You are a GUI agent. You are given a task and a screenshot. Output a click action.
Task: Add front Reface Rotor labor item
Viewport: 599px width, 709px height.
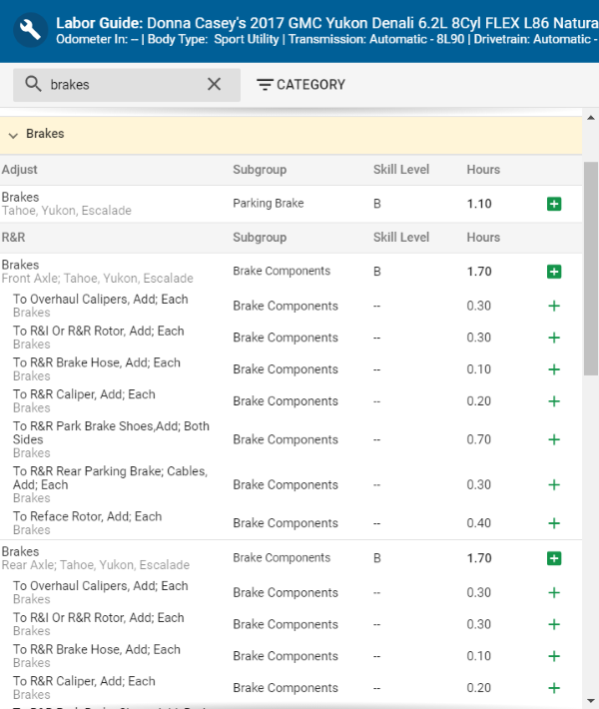[554, 523]
